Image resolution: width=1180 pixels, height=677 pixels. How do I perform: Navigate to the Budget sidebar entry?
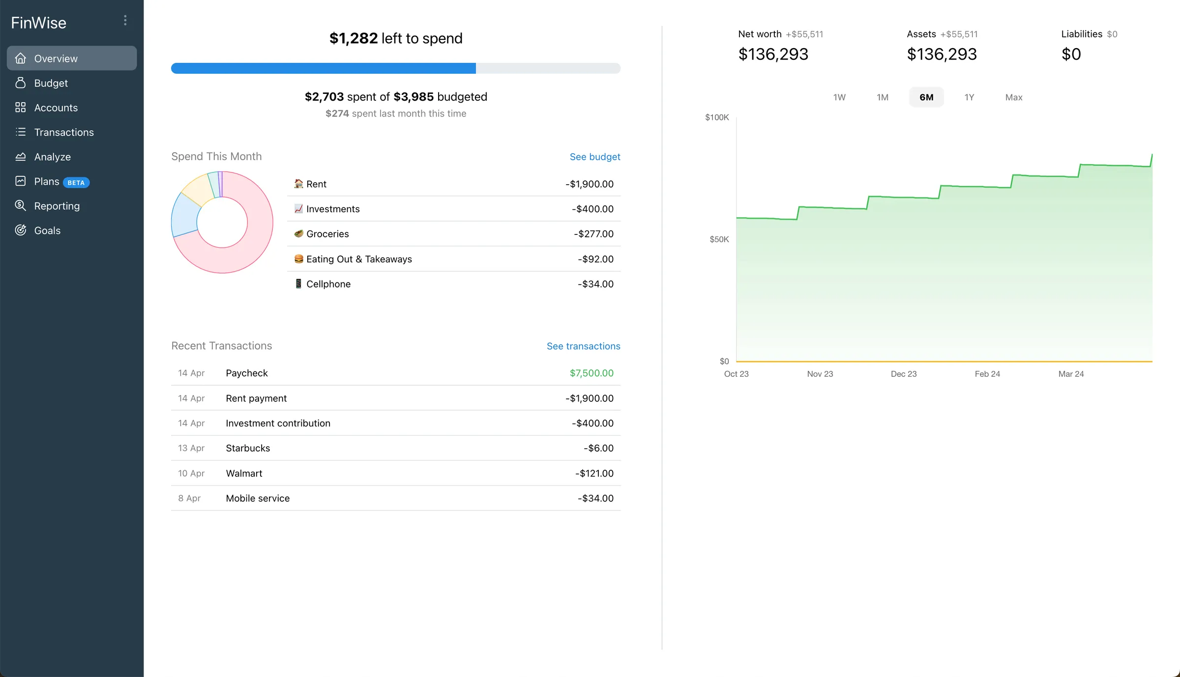(51, 83)
